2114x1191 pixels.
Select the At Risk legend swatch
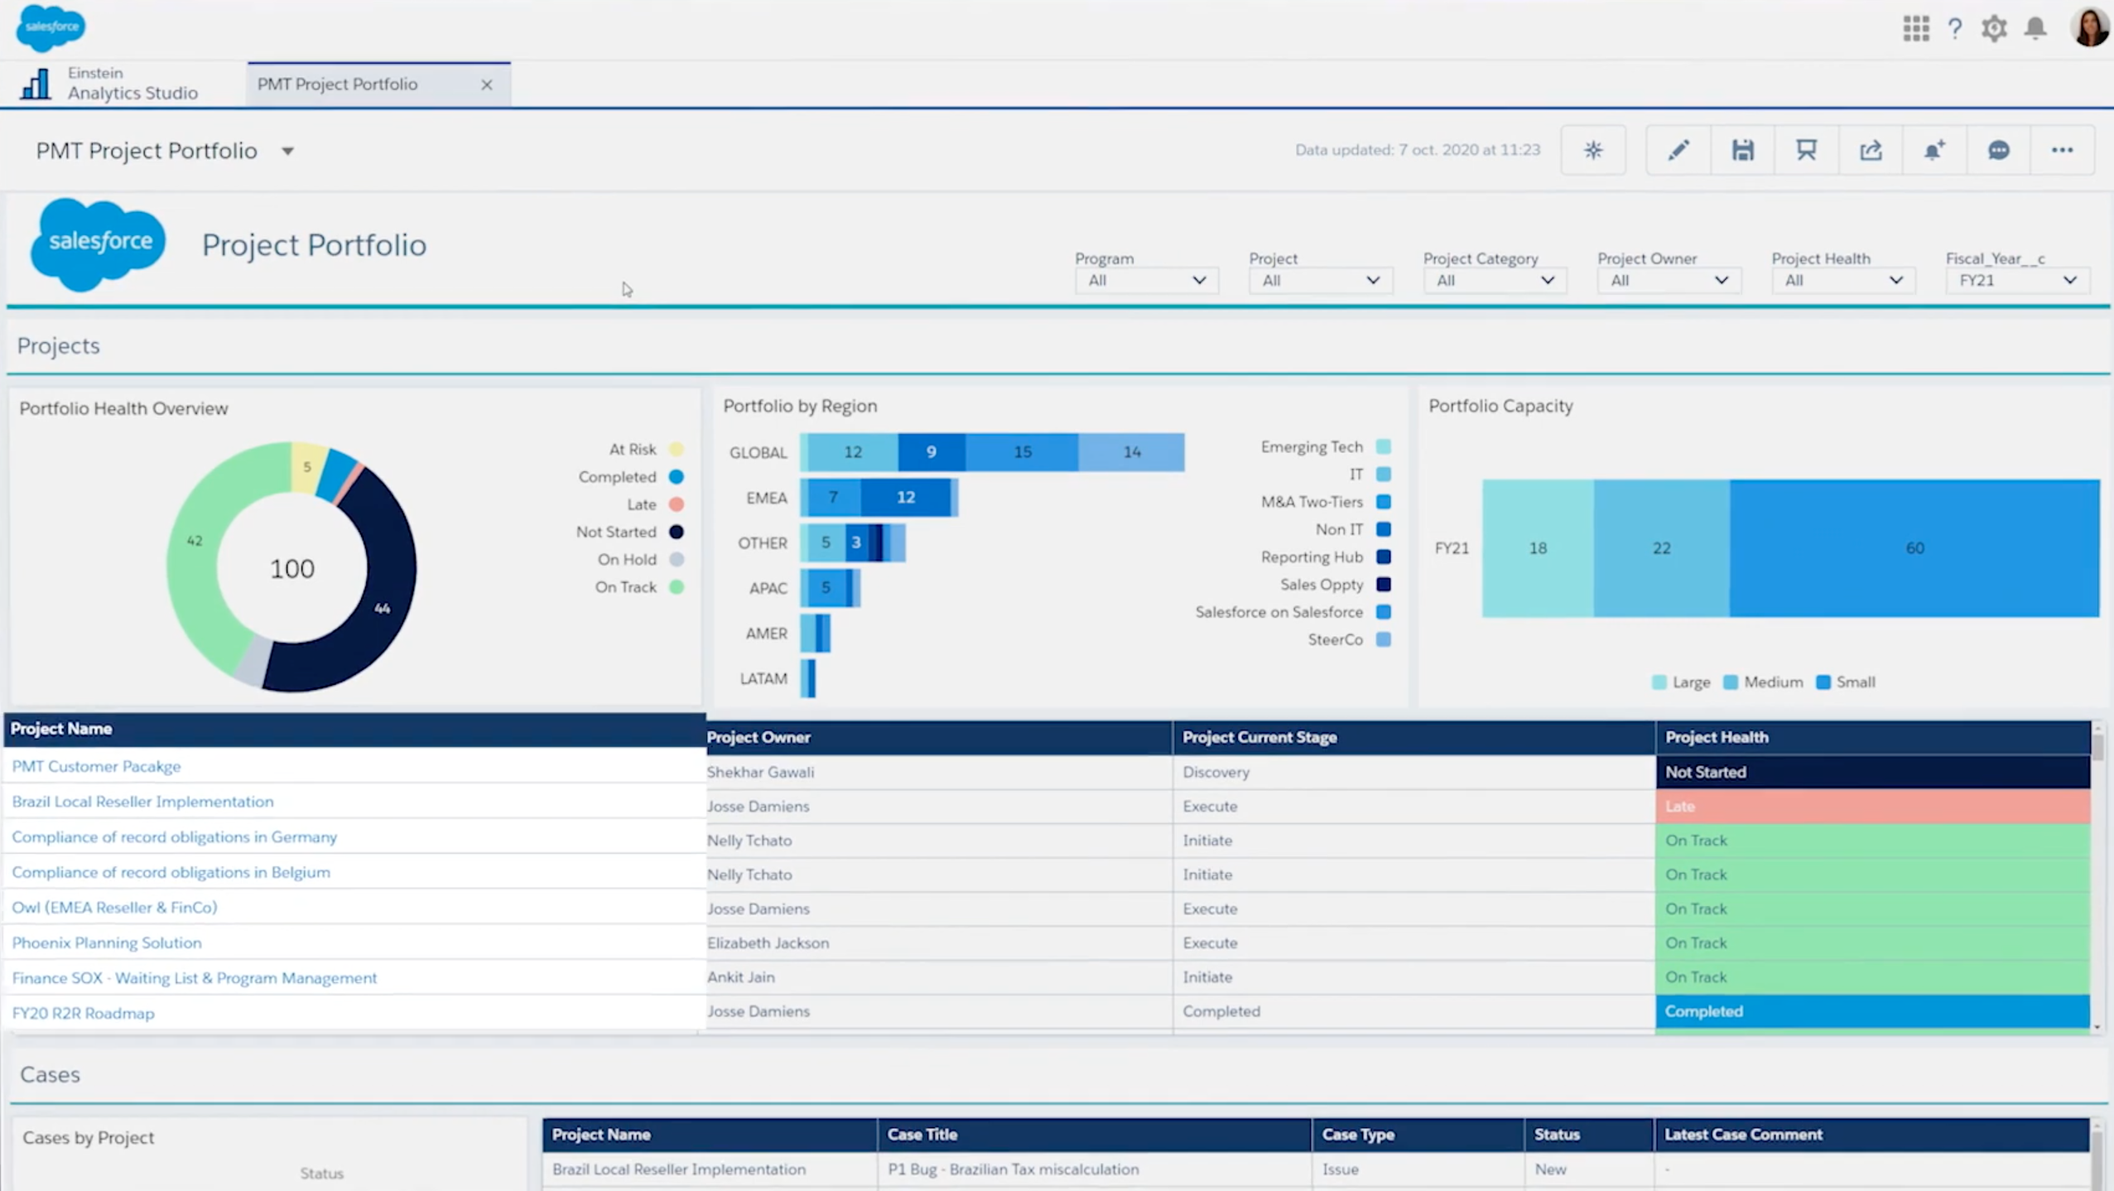677,450
